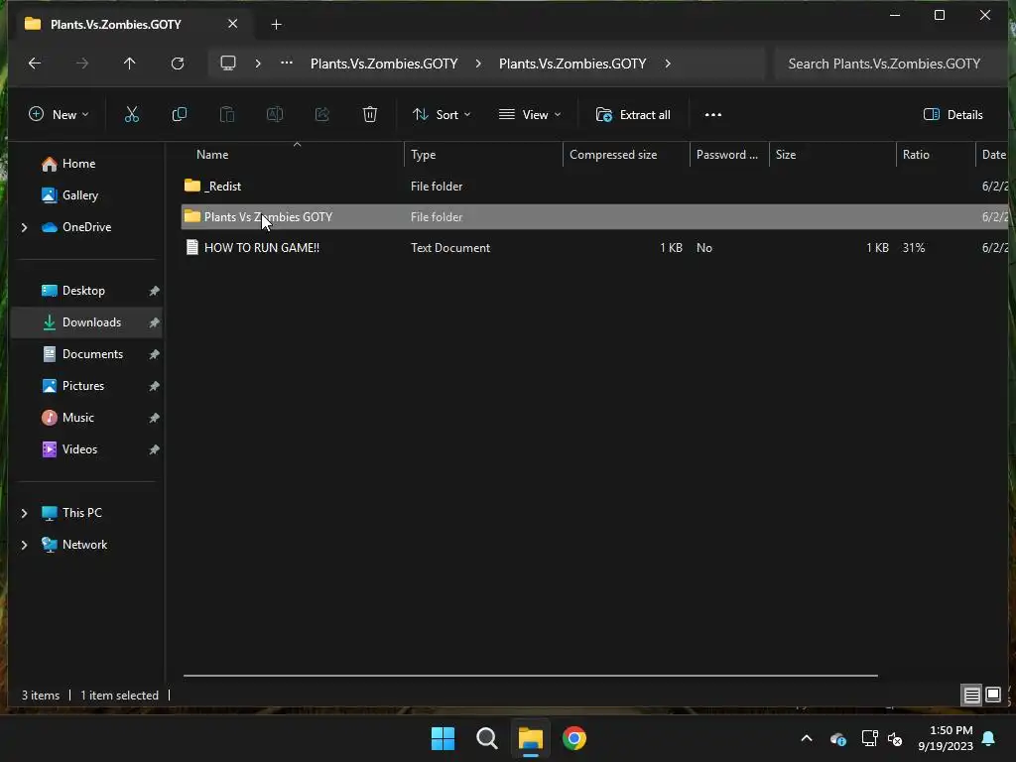Click Extract all button
This screenshot has height=762, width=1016.
[633, 115]
